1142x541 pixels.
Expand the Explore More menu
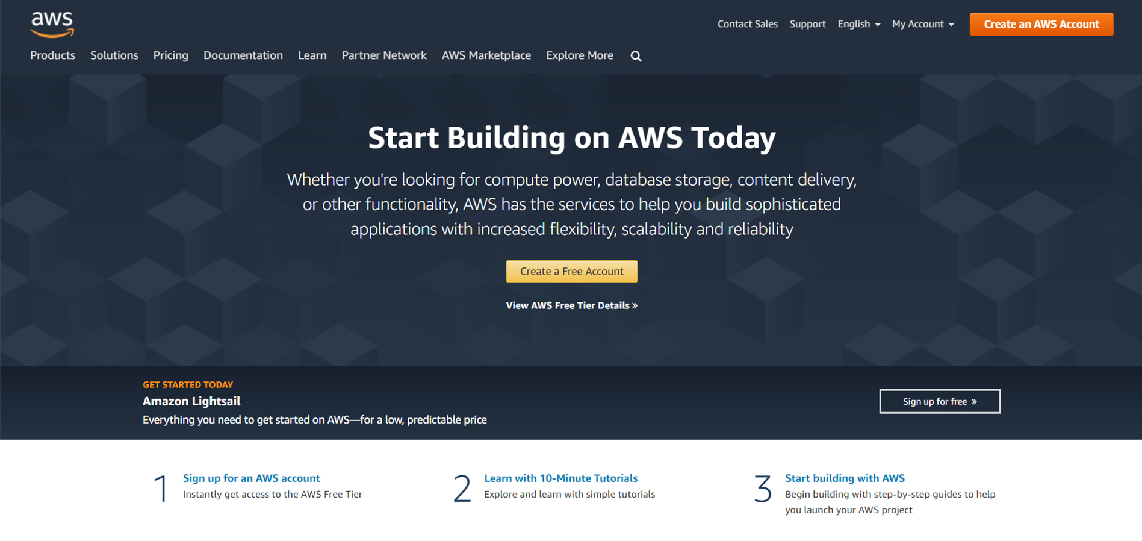pos(580,55)
